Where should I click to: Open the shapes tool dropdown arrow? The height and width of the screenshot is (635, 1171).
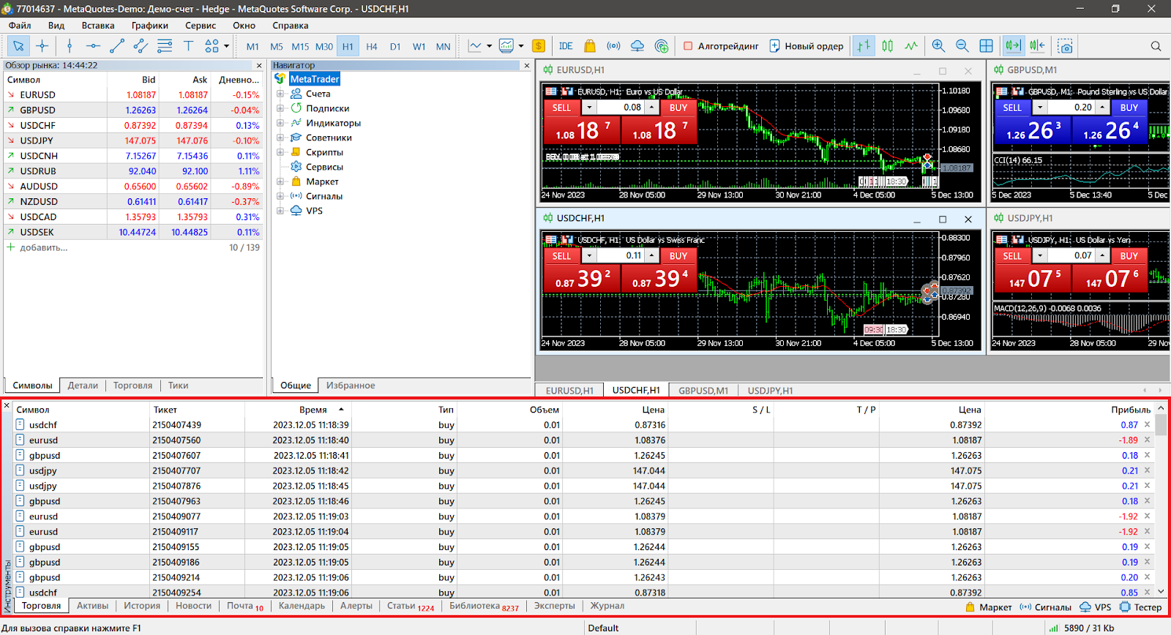pos(227,46)
